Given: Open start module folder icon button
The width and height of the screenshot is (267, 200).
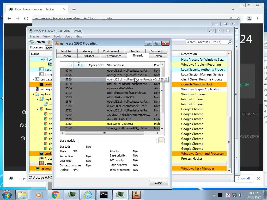Looking at the screenshot, I should click(161, 140).
